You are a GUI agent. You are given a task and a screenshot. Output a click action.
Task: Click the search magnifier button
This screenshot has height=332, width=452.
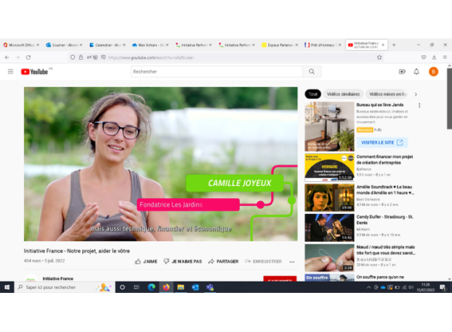tap(312, 72)
